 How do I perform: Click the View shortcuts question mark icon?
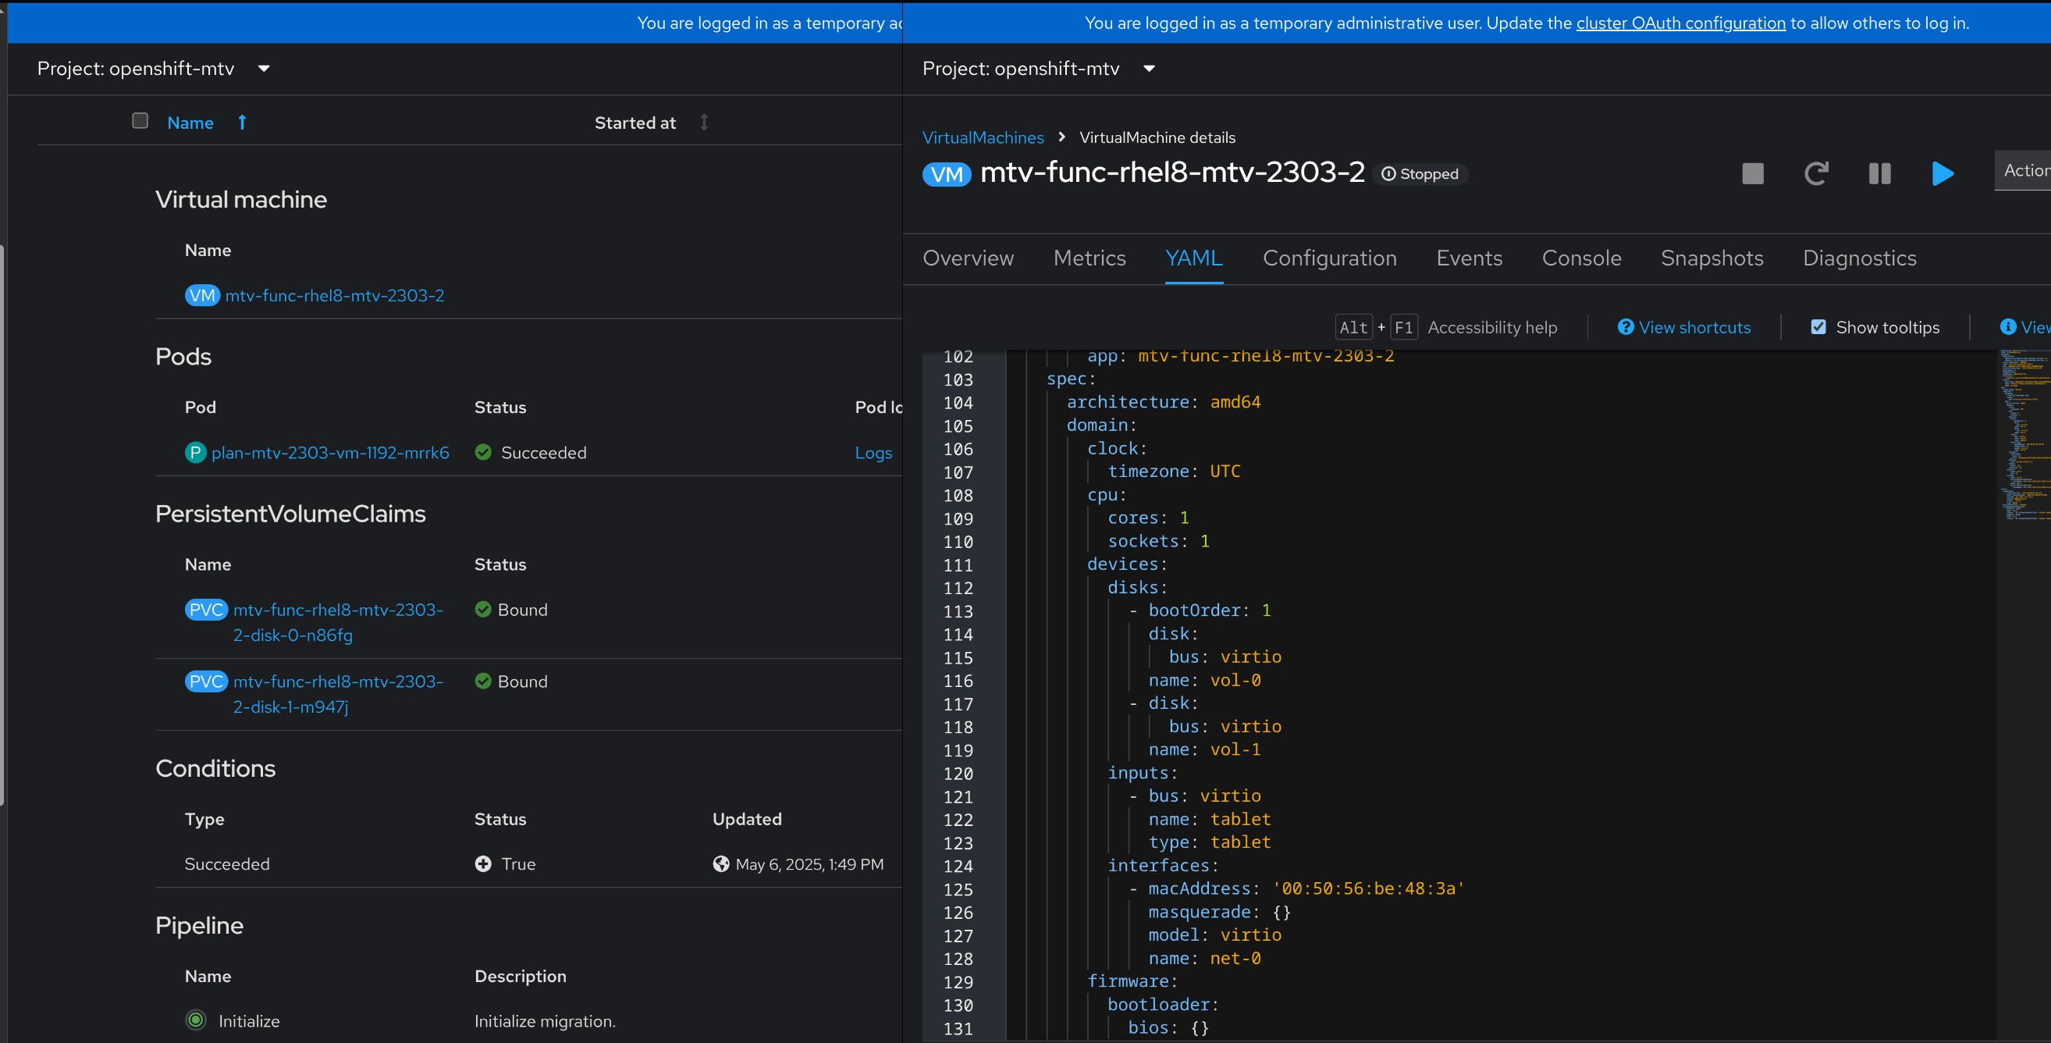point(1625,327)
